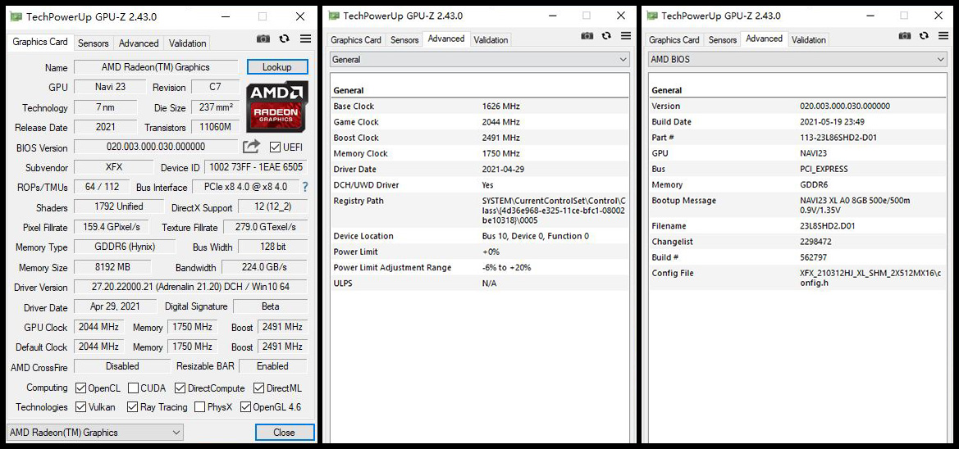Toggle the CUDA checkbox
959x449 pixels.
[133, 388]
